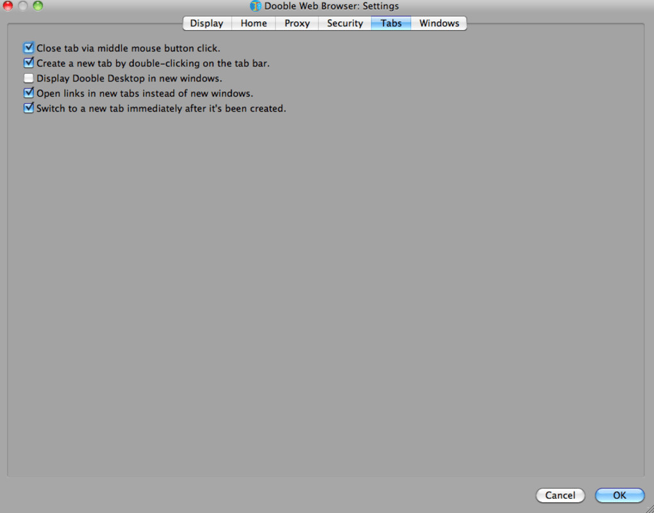This screenshot has height=513, width=654.
Task: Switch to the Display tab
Action: (x=207, y=23)
